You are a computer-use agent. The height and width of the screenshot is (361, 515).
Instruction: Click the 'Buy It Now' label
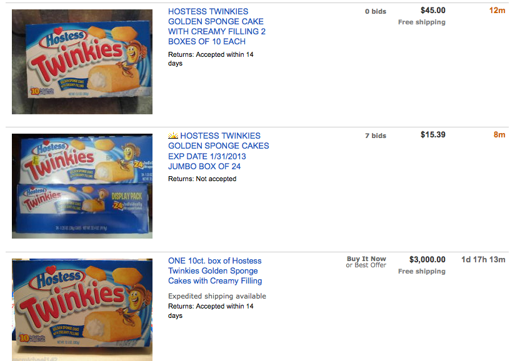click(366, 259)
